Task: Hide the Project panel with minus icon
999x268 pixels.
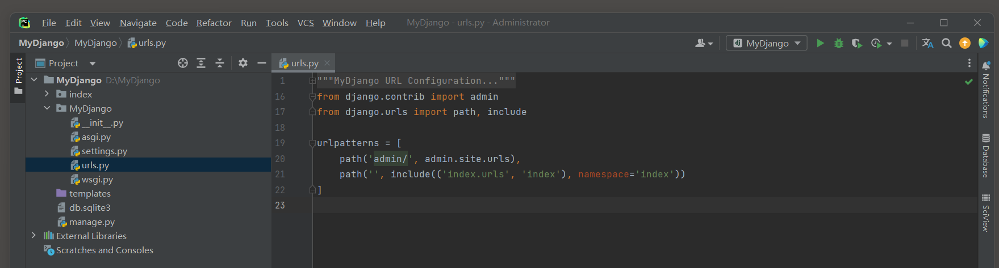Action: point(262,63)
